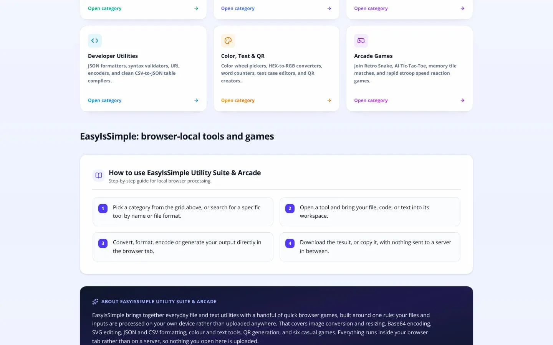Click the subtitle "Step-by-step guide for local browser processing"

pyautogui.click(x=159, y=181)
